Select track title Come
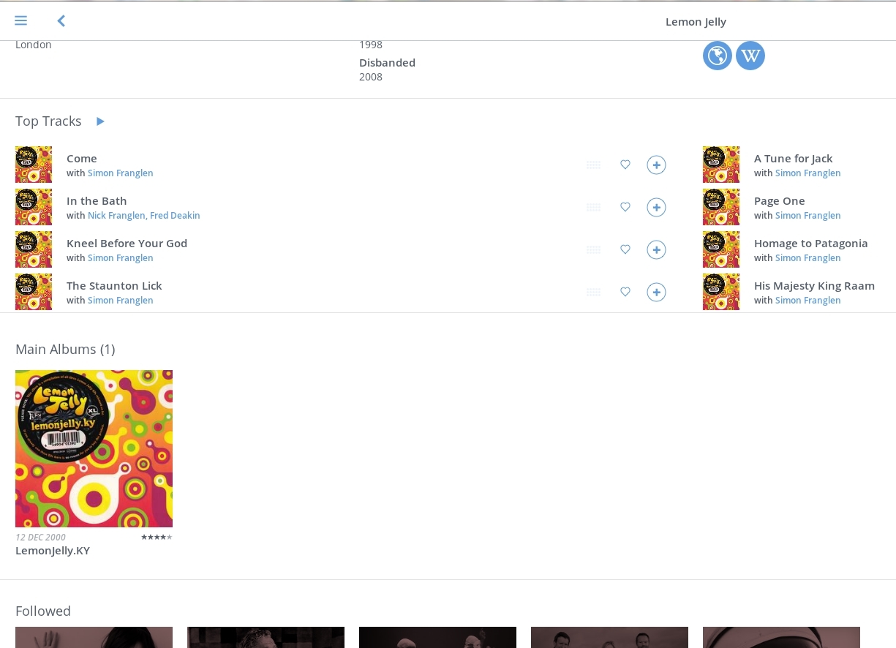 pos(82,159)
